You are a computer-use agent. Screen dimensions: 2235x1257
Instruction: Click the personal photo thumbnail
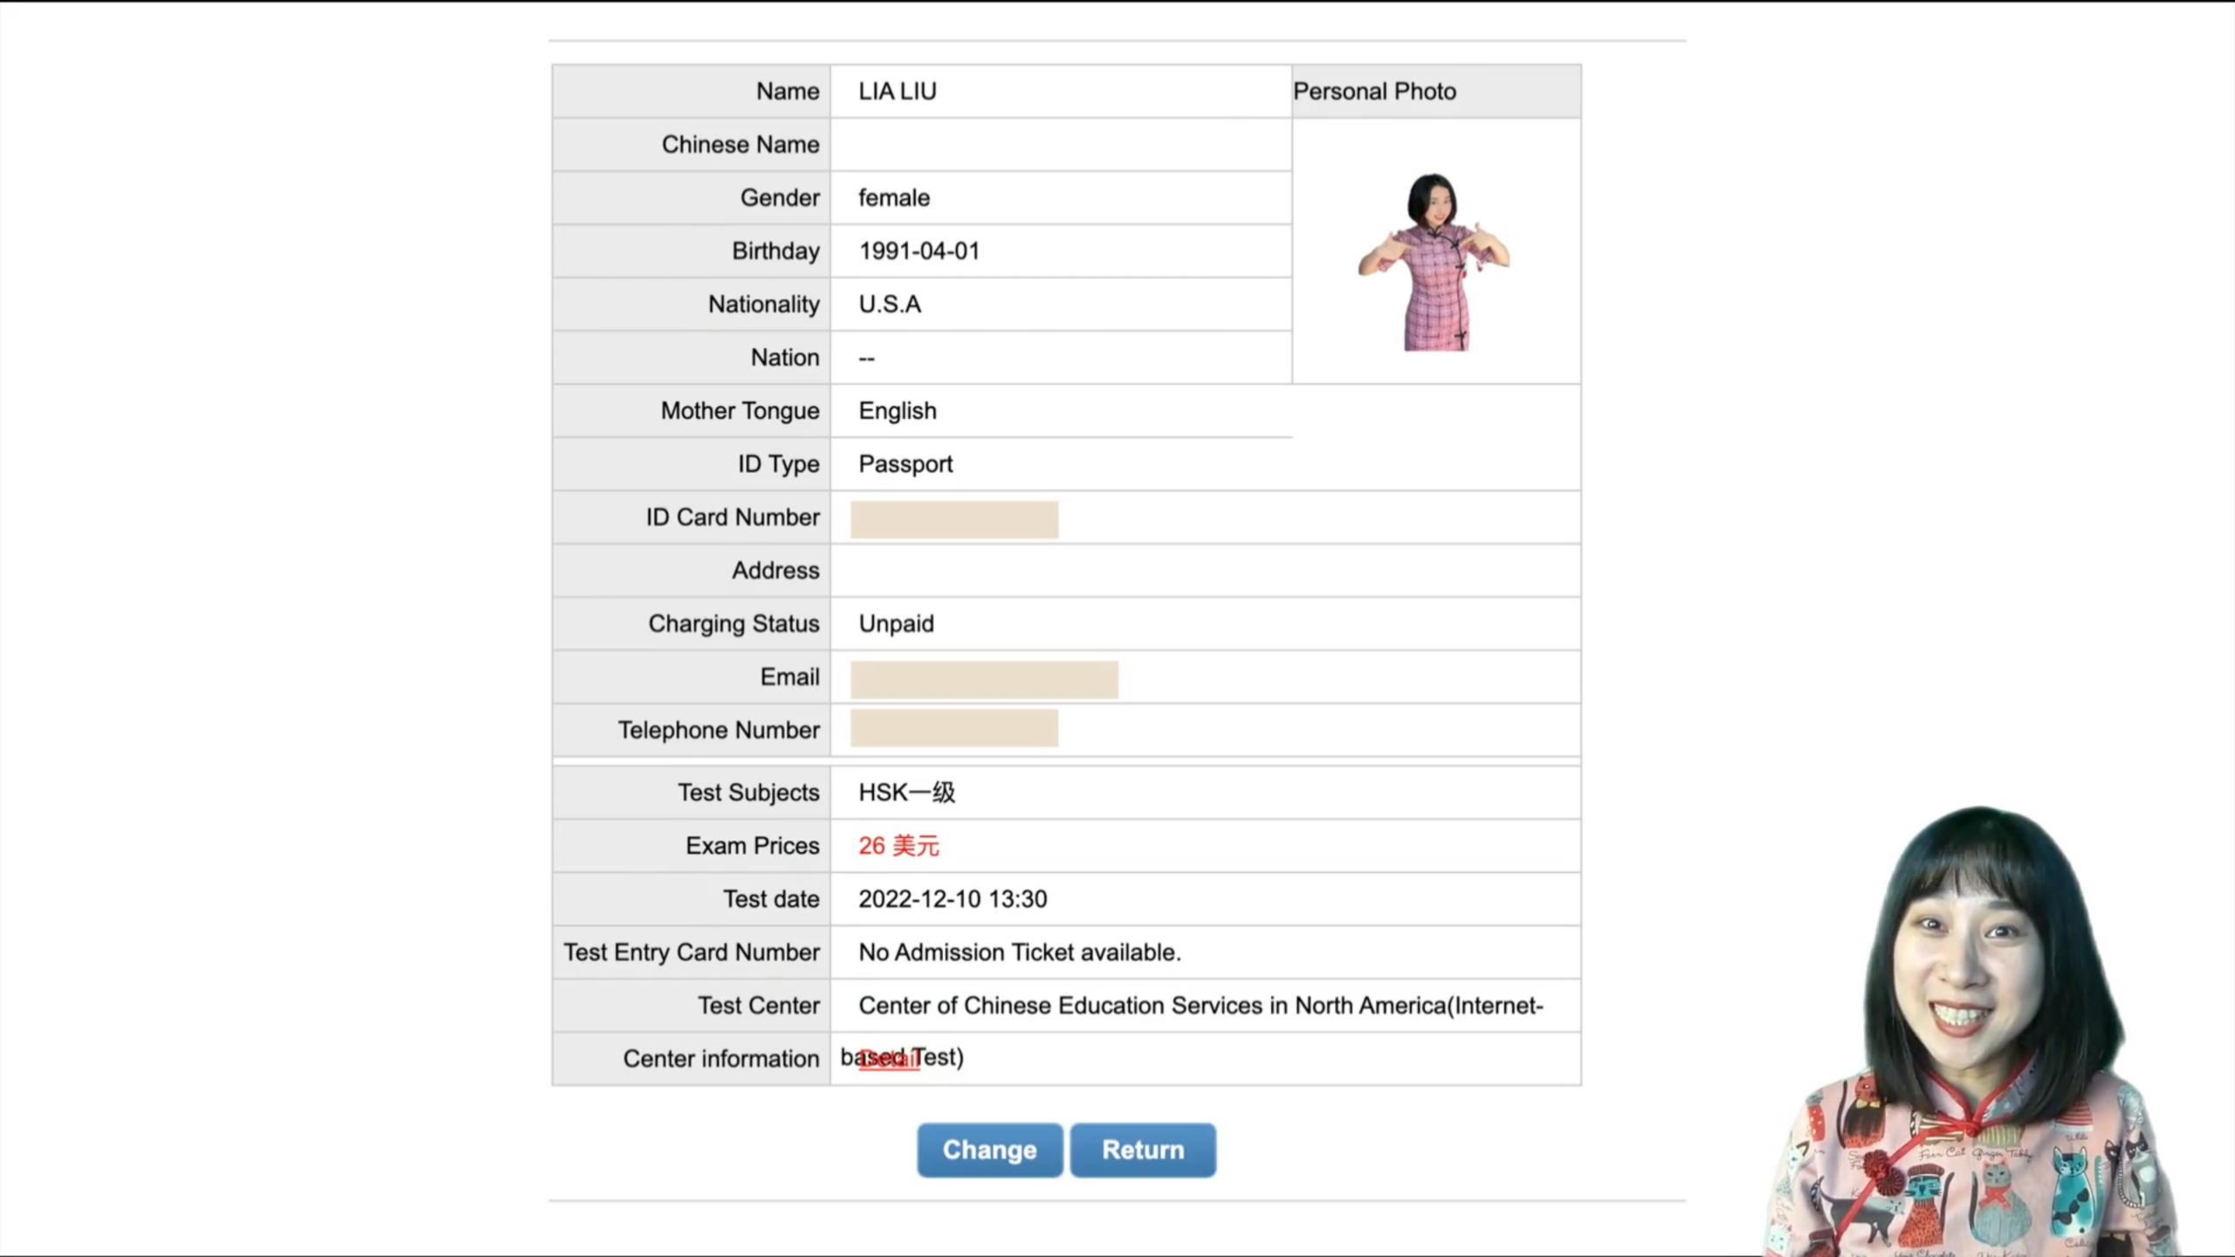(1434, 262)
